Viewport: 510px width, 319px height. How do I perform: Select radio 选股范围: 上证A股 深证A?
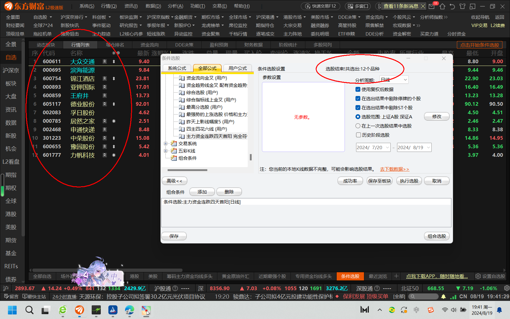[358, 117]
